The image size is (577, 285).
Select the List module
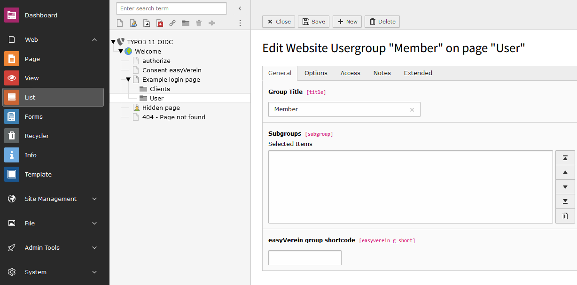(x=53, y=97)
